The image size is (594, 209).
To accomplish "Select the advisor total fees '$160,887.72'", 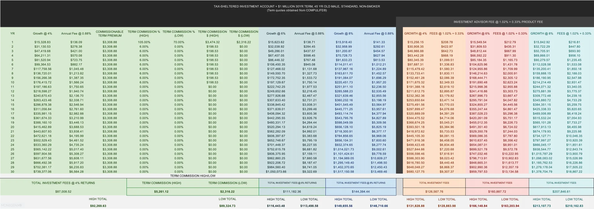I will click(x=497, y=192).
